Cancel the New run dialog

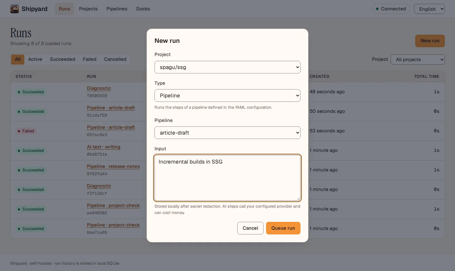(x=250, y=228)
